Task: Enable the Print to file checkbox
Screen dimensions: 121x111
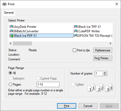Action: pos(74,50)
